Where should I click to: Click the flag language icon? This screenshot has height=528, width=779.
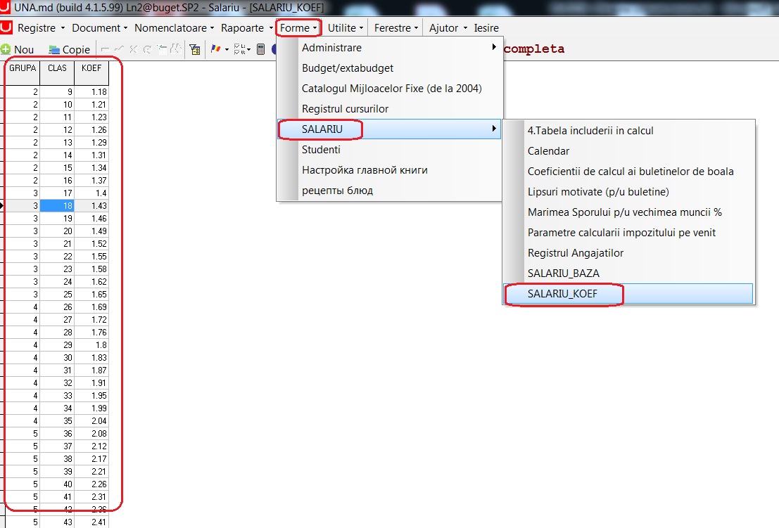click(215, 49)
